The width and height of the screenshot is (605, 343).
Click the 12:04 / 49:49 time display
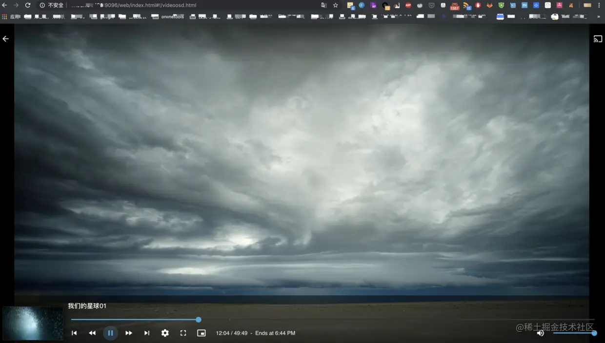pos(232,333)
